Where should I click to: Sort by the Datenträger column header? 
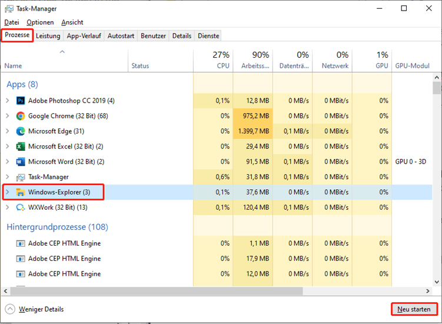tap(293, 61)
